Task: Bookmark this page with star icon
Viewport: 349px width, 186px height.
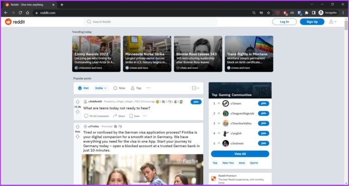Action: (x=269, y=13)
